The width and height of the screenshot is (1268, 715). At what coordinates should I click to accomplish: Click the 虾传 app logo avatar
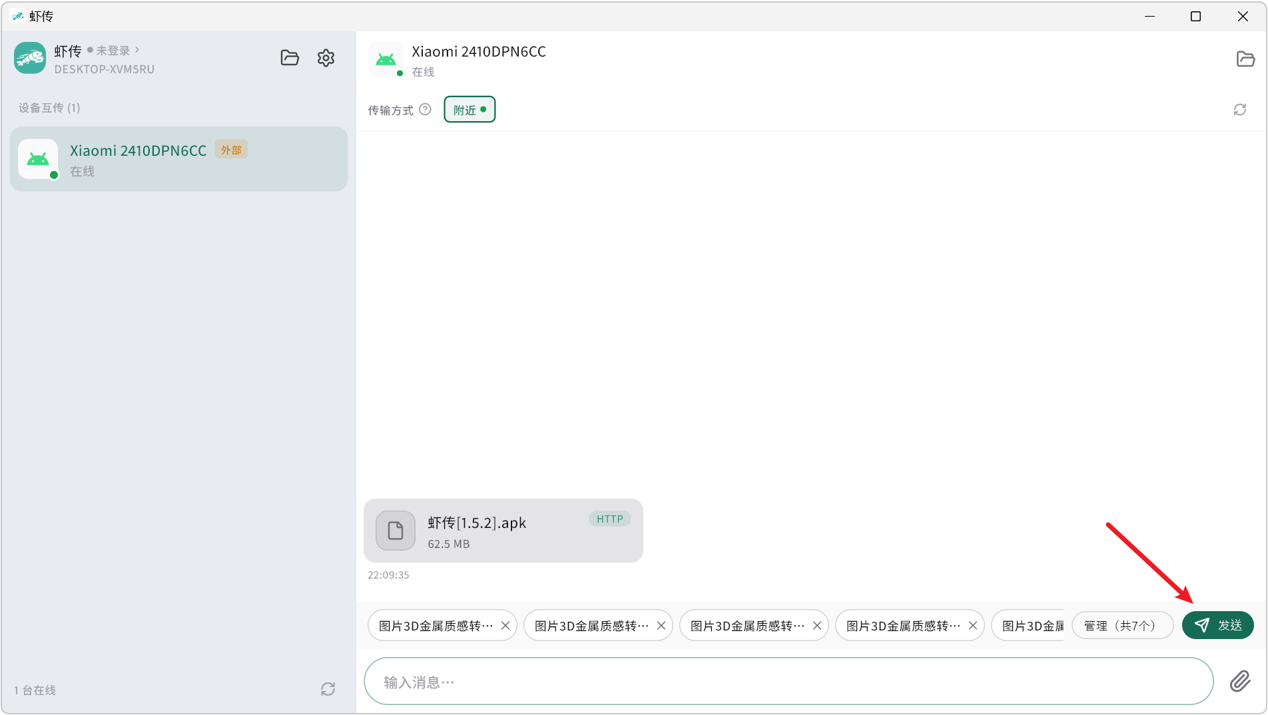[x=30, y=58]
